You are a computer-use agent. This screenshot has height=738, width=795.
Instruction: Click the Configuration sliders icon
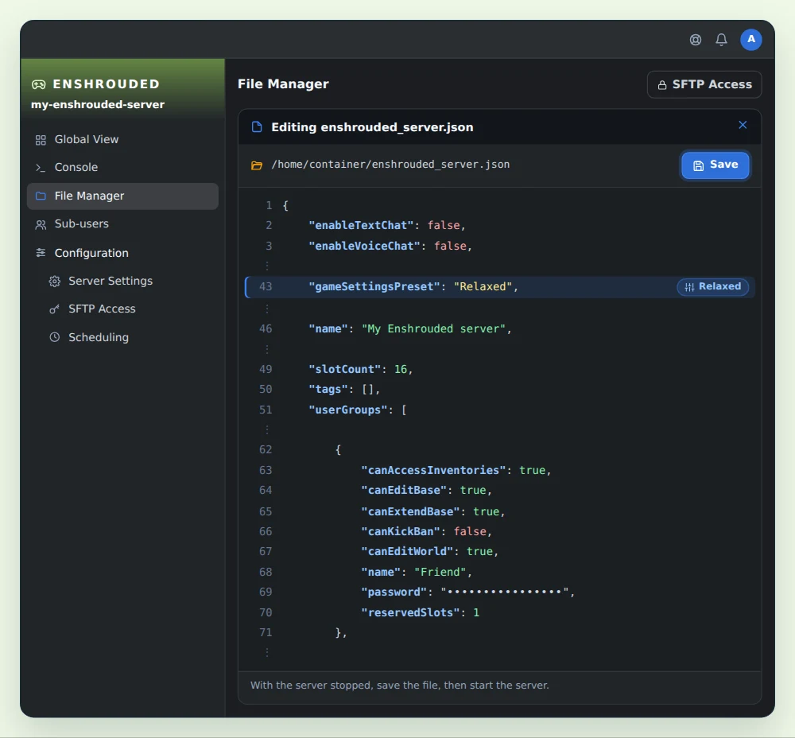[x=41, y=253]
